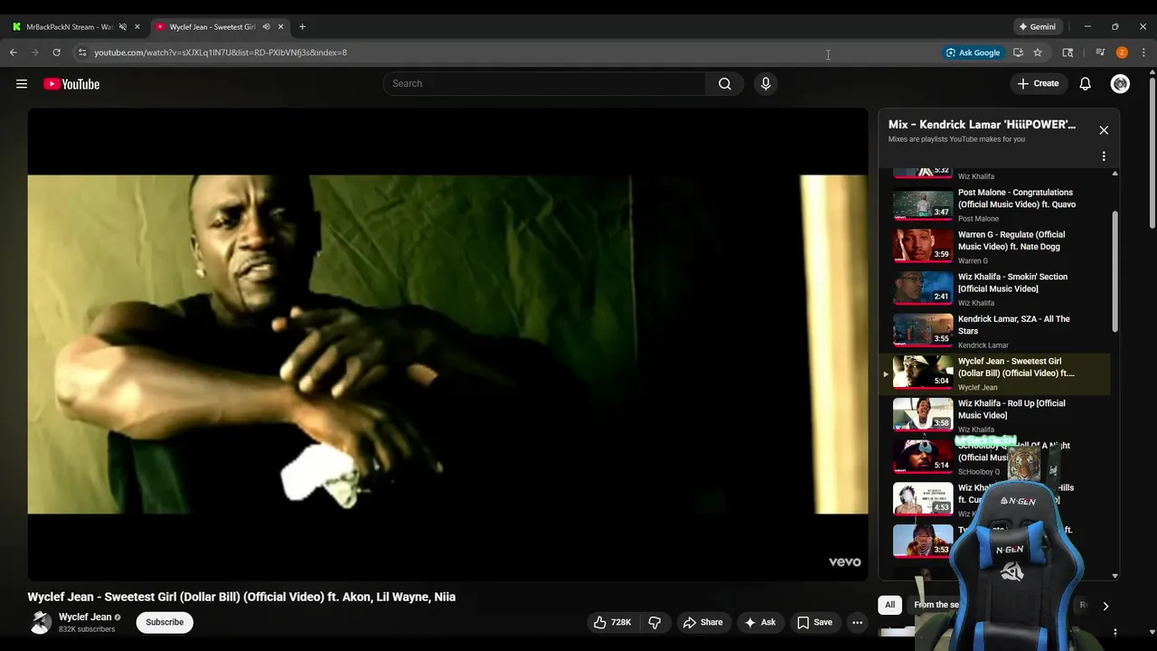Viewport: 1157px width, 651px height.
Task: Share the Sweetest Girl video
Action: coord(702,622)
